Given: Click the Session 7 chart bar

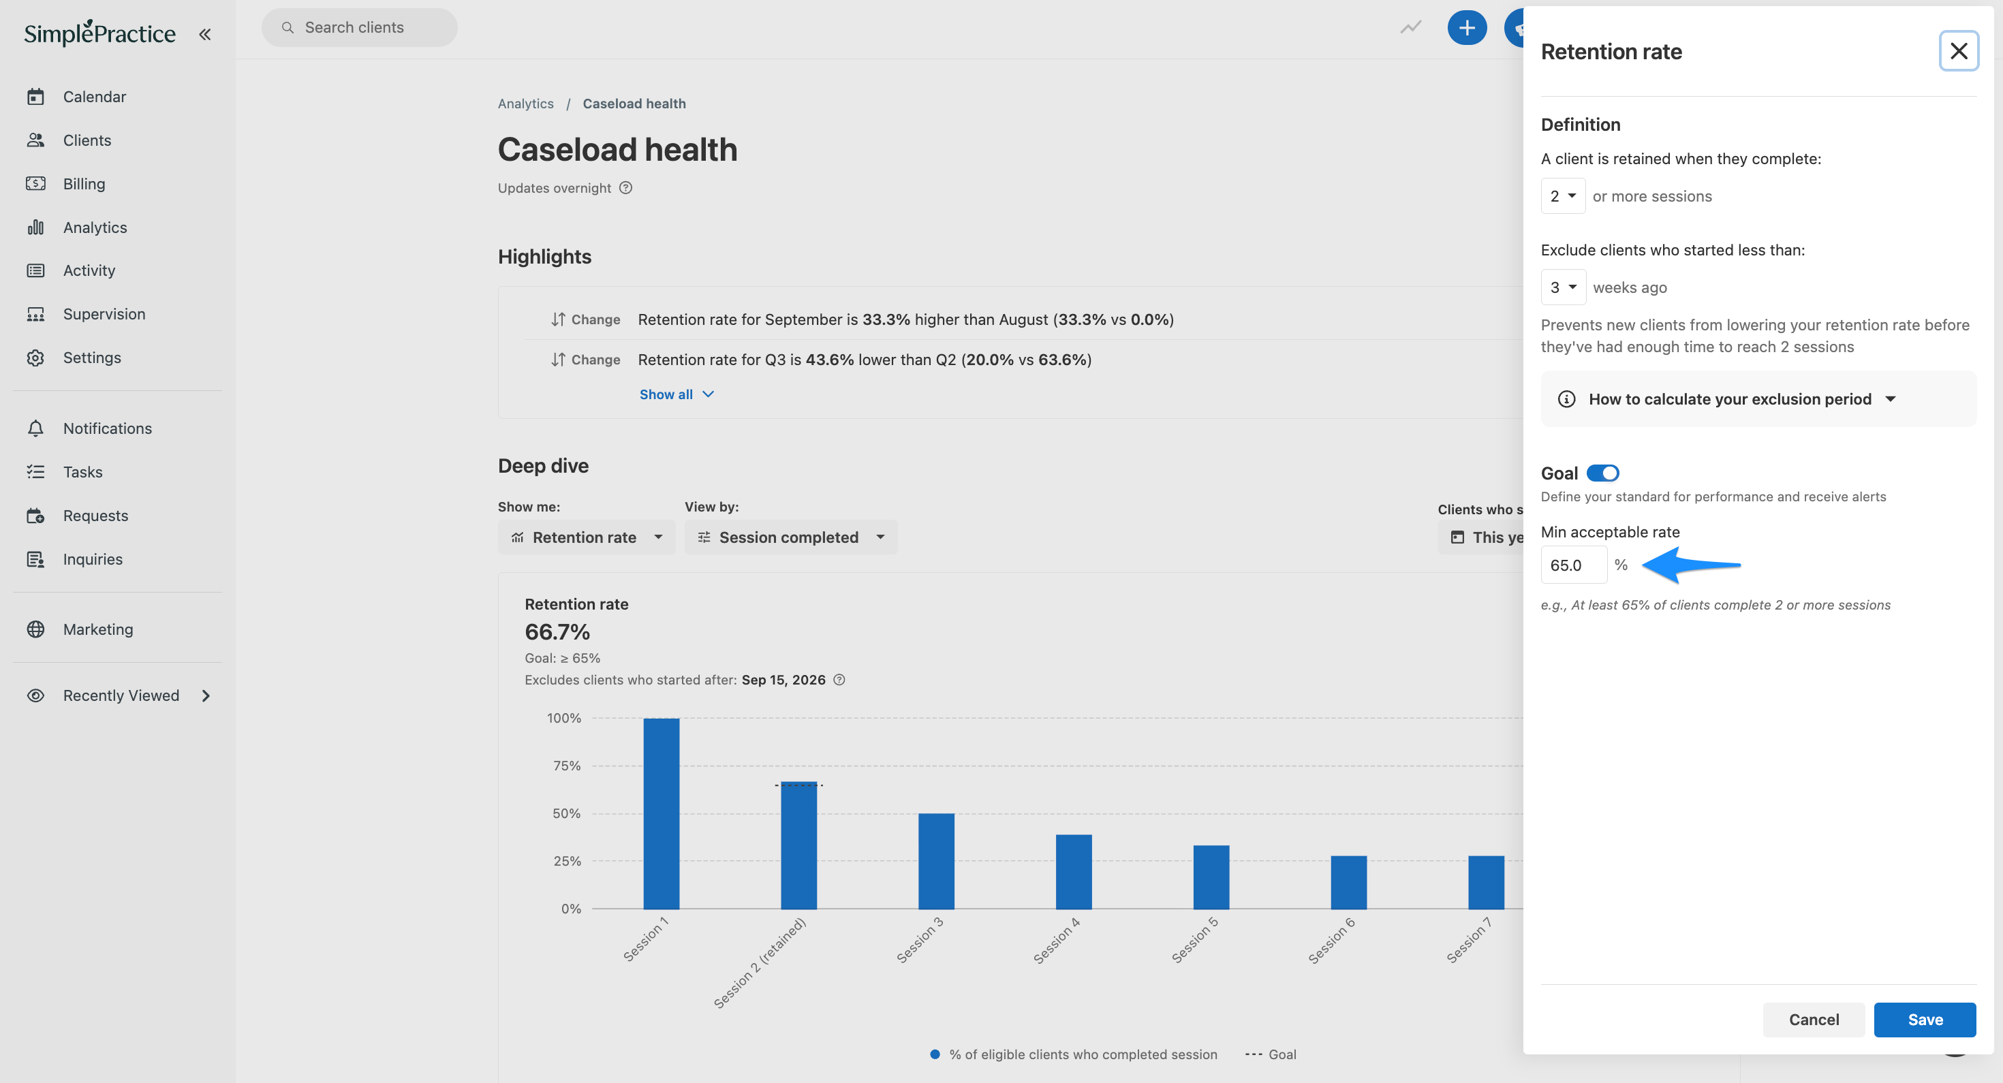Looking at the screenshot, I should pyautogui.click(x=1486, y=883).
